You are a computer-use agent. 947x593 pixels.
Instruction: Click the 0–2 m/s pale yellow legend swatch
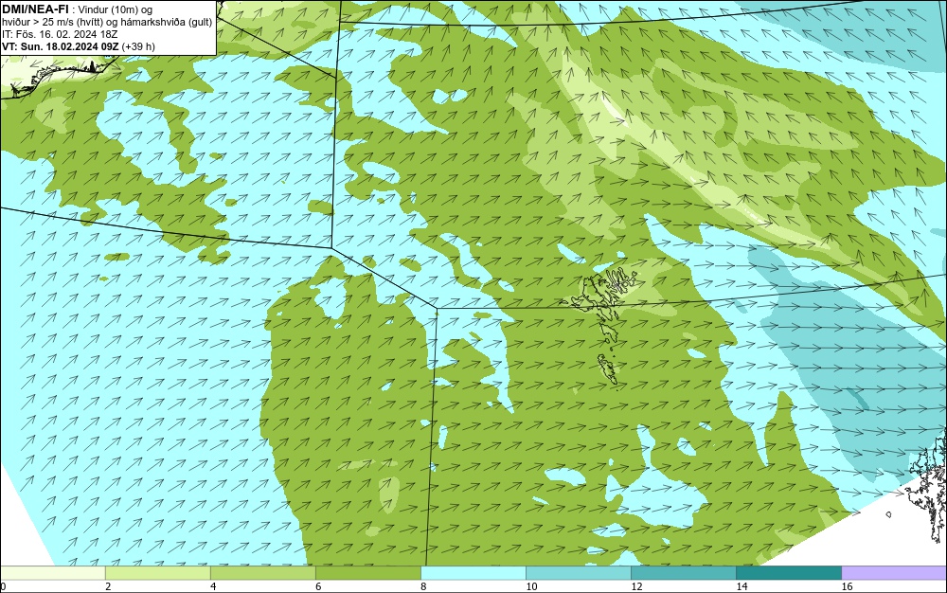(52, 572)
